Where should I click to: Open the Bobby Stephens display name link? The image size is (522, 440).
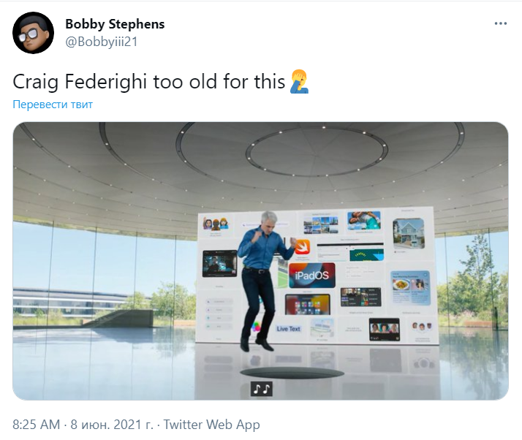pyautogui.click(x=115, y=23)
